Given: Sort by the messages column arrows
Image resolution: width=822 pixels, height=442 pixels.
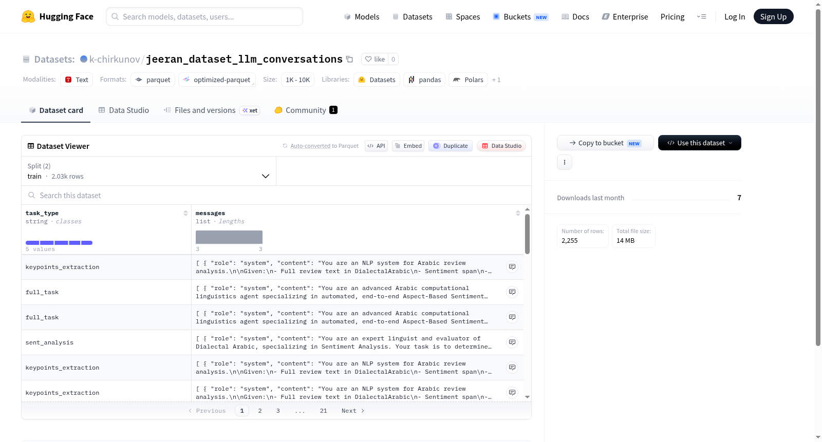Looking at the screenshot, I should [x=518, y=213].
